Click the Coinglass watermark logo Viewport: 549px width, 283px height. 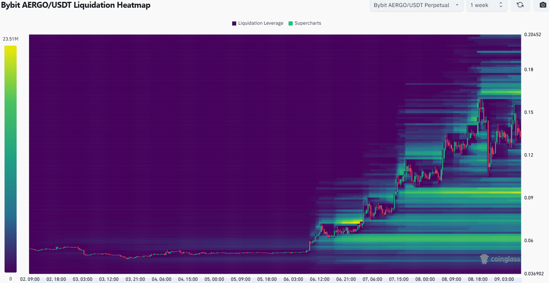[500, 259]
